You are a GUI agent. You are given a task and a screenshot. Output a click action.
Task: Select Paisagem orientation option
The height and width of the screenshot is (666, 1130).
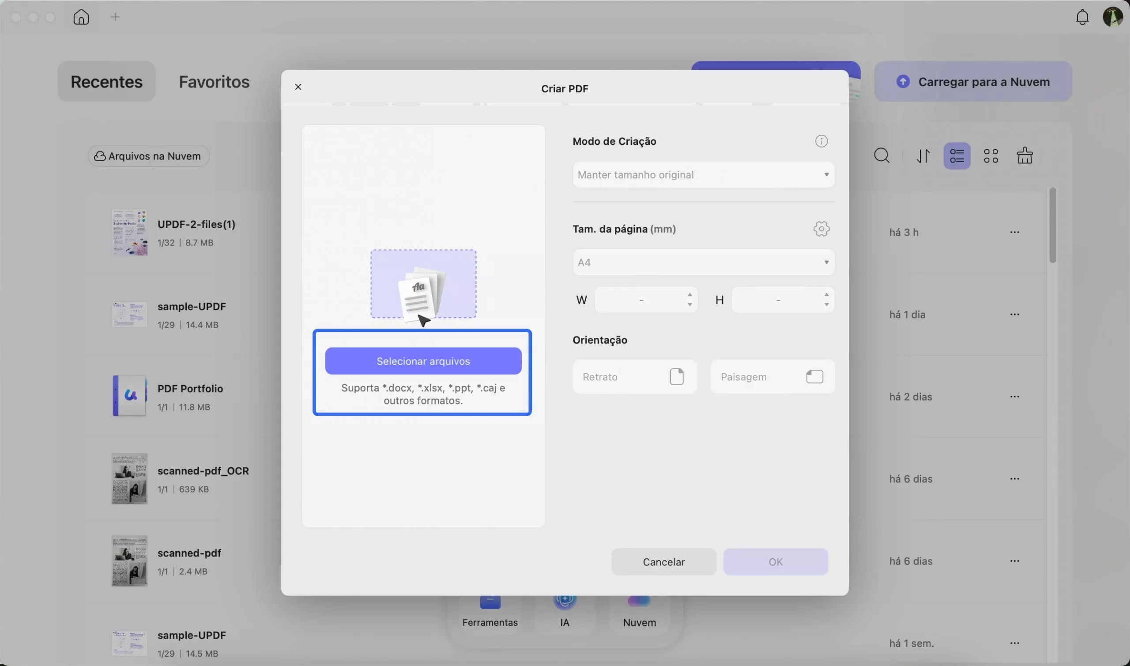[x=772, y=377]
